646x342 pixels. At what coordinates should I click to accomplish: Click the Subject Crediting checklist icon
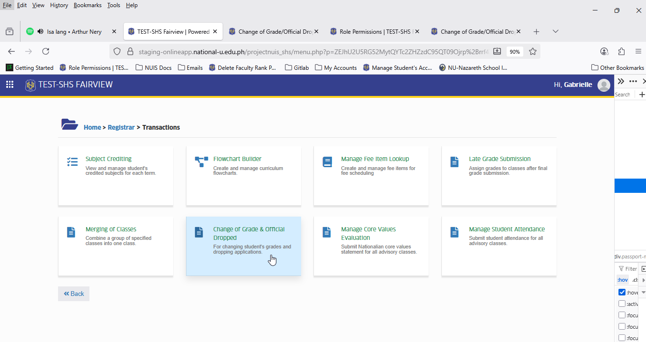pyautogui.click(x=72, y=162)
